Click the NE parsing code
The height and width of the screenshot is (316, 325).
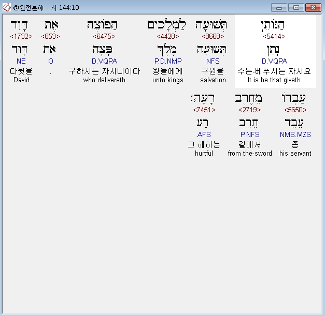point(21,61)
